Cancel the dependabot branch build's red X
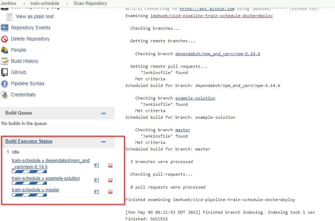This screenshot has height=221, width=335. [x=110, y=165]
